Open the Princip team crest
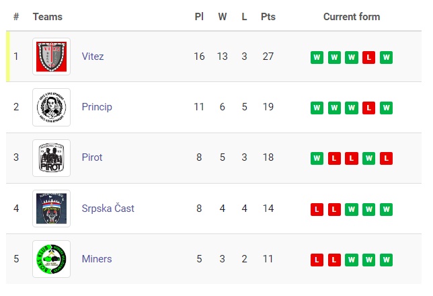The height and width of the screenshot is (296, 433). pos(51,107)
